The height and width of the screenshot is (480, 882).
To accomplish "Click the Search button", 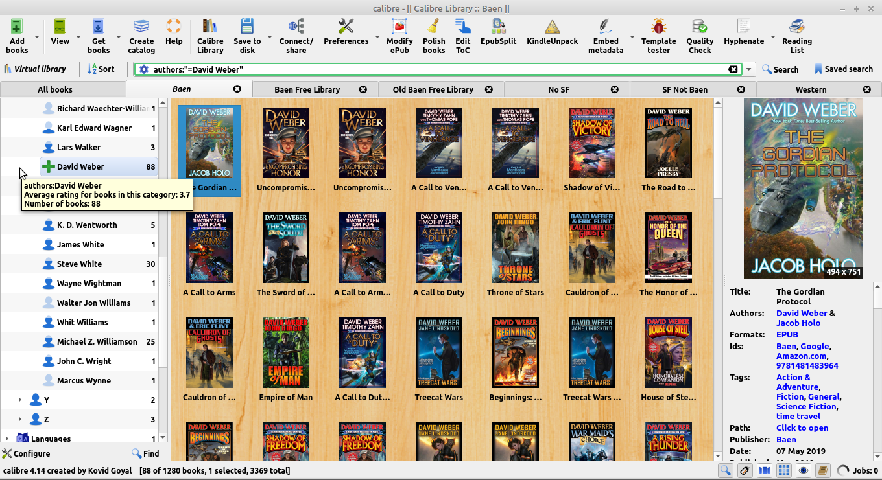I will point(780,69).
